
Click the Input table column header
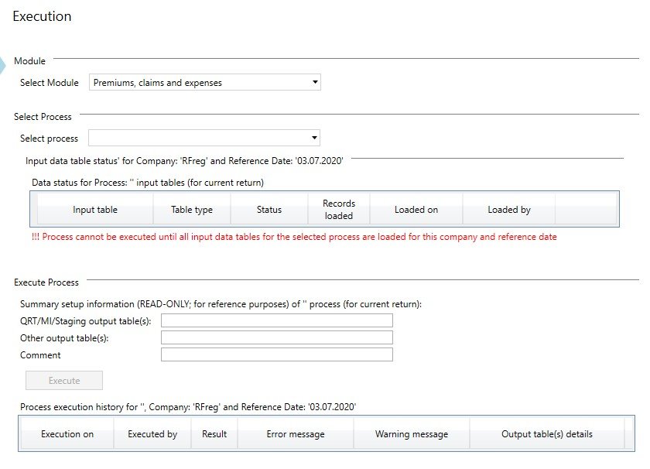pos(95,210)
